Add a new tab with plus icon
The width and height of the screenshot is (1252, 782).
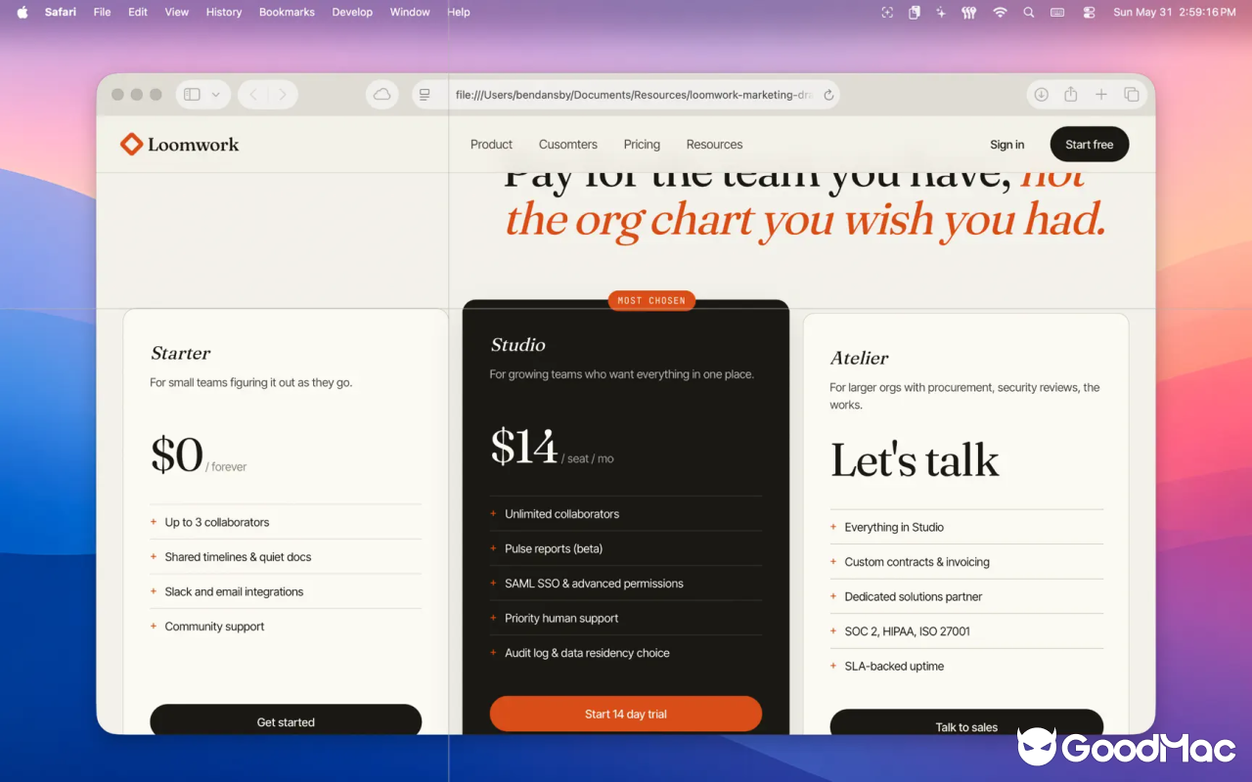[1101, 95]
